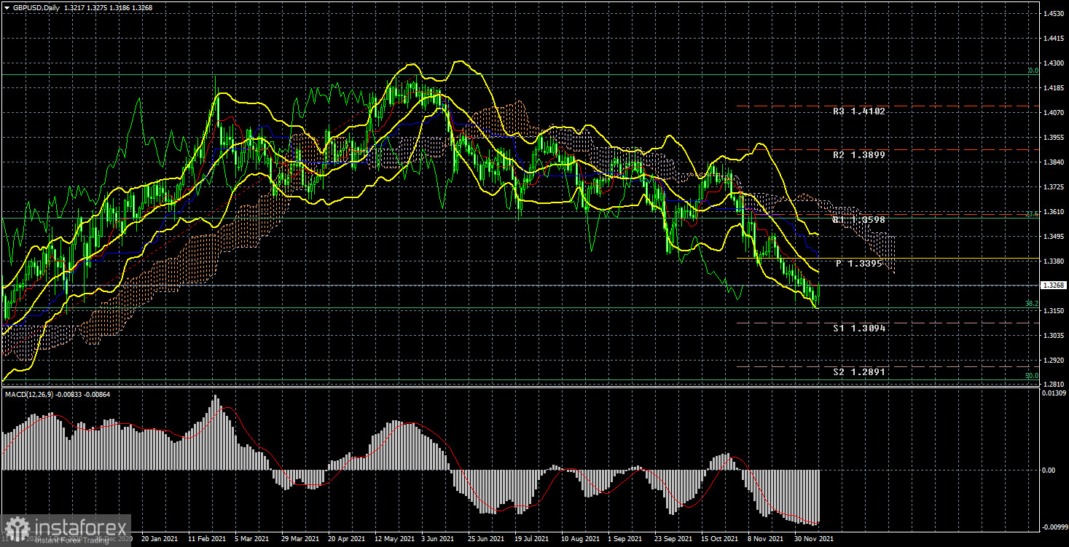This screenshot has width=1069, height=547.
Task: Click the 1.3725 price axis value
Action: (x=1054, y=187)
